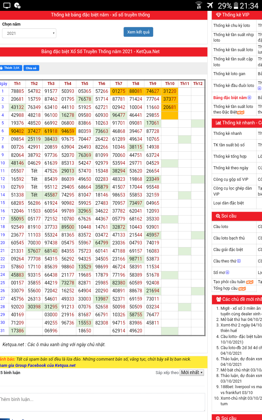Click the diamond icon in Thống kê VIP header
The height and width of the screenshot is (420, 262).
pyautogui.click(x=218, y=15)
